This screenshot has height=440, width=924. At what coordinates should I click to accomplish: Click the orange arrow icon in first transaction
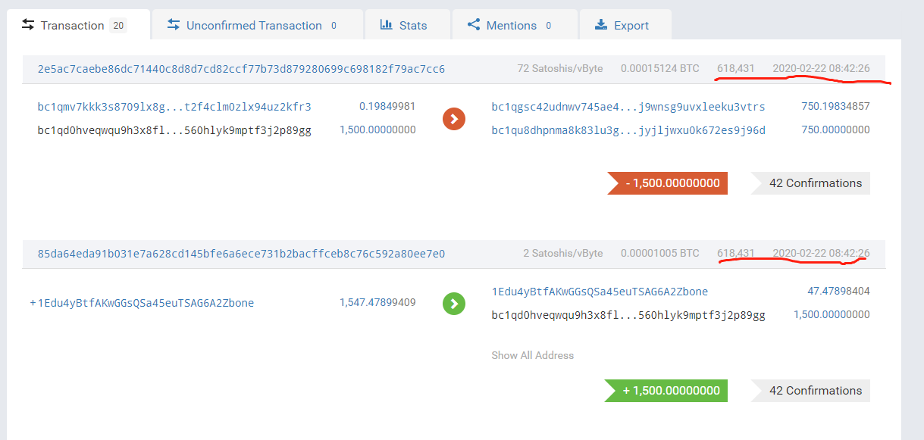(x=453, y=118)
